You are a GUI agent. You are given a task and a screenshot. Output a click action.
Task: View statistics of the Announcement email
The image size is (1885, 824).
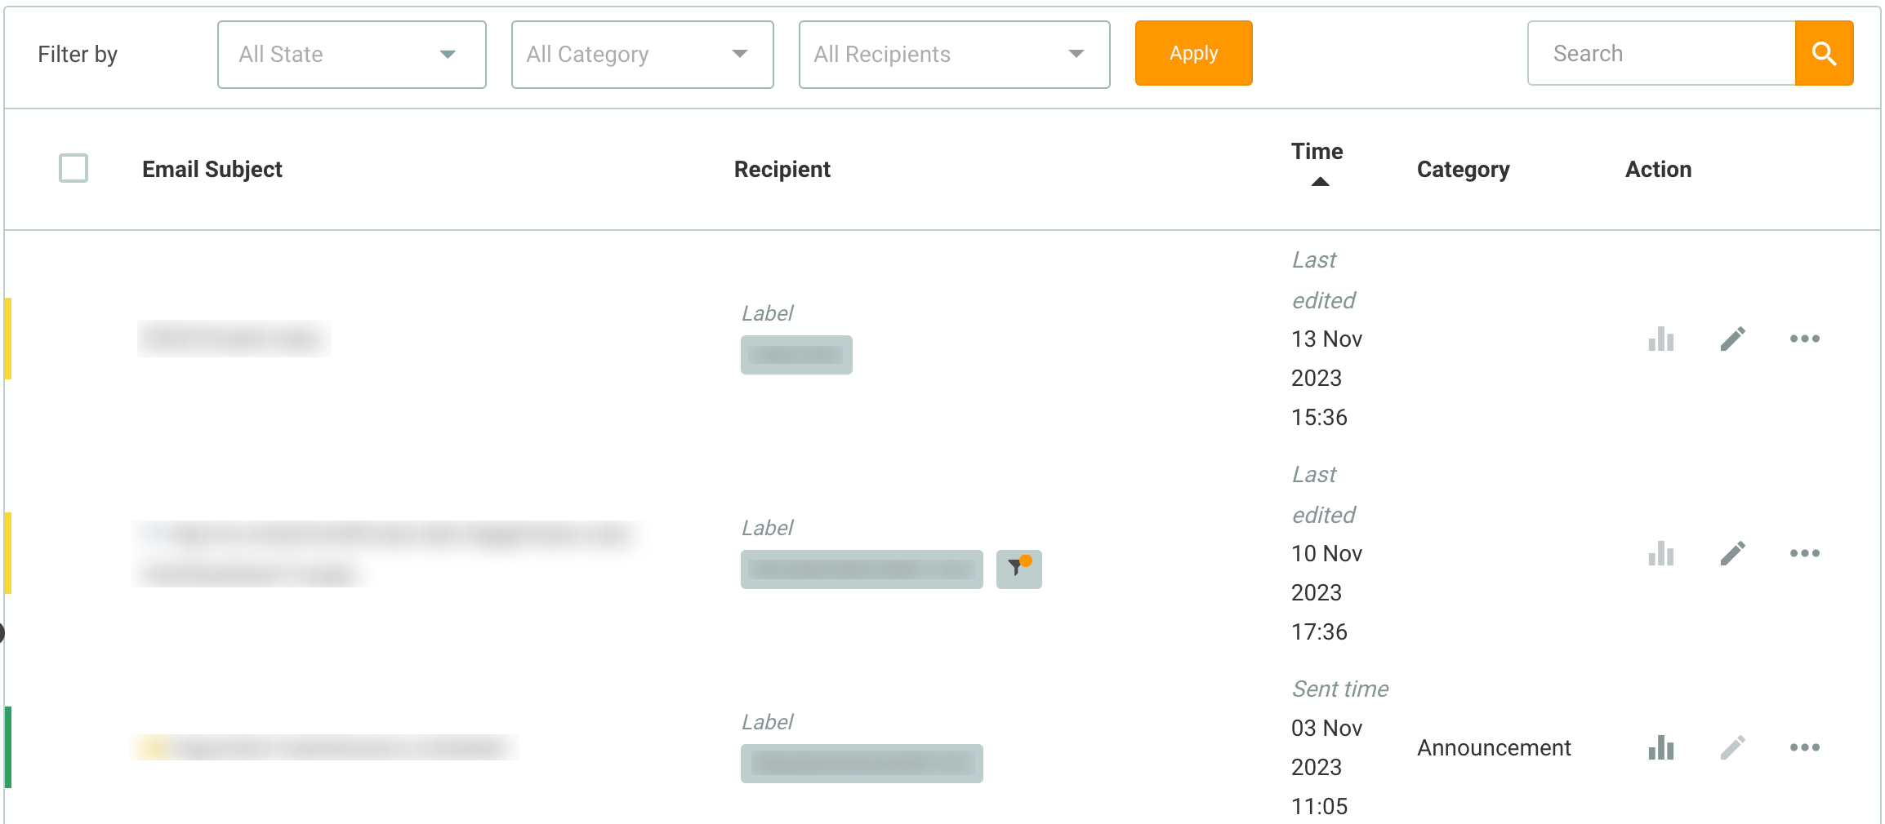pos(1661,747)
